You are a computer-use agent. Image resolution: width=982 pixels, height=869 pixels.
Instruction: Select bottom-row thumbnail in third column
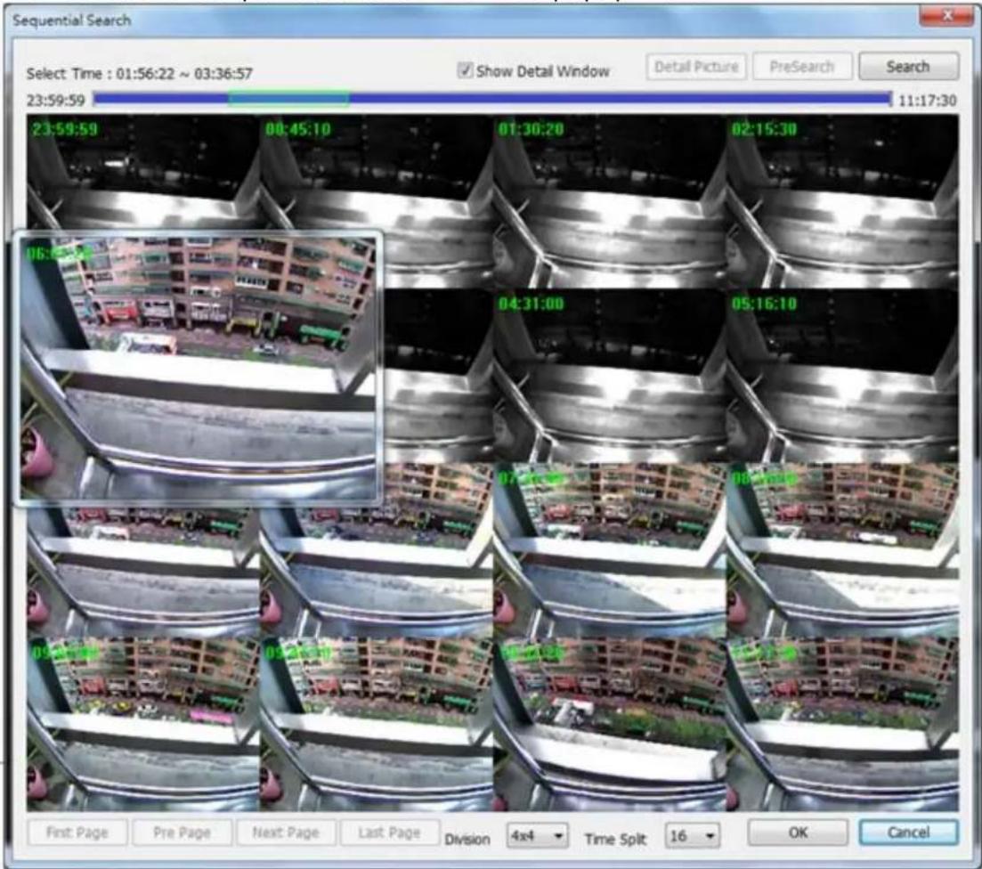pyautogui.click(x=609, y=724)
